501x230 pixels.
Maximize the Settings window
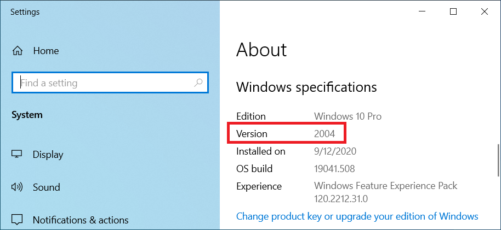453,12
